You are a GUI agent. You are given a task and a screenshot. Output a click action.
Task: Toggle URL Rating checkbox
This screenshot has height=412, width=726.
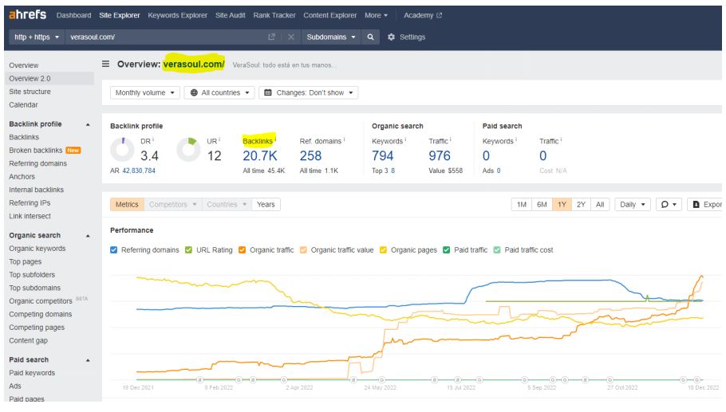point(188,250)
